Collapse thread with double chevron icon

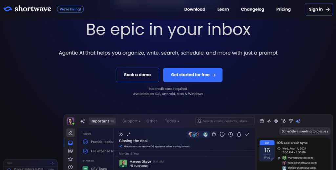click(x=121, y=134)
